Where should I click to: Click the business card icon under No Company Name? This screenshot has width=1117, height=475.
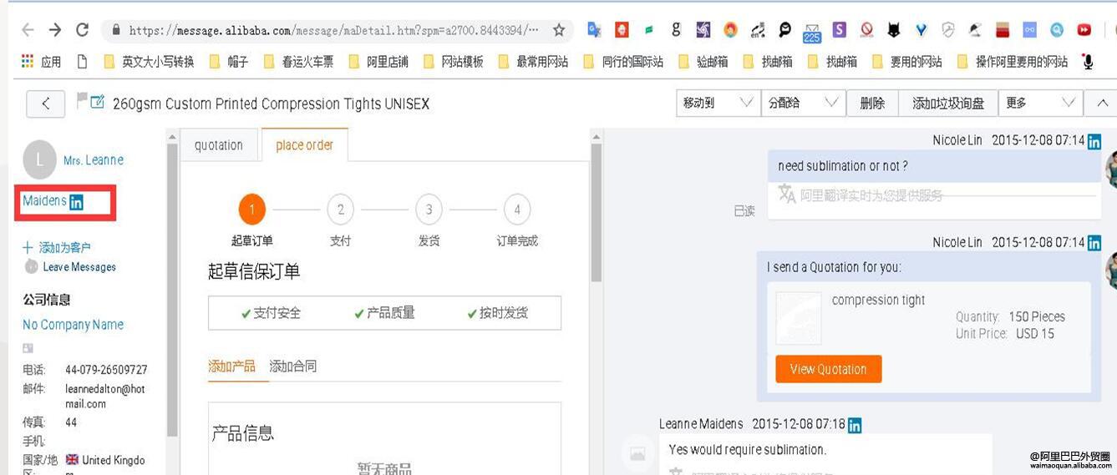[x=28, y=347]
